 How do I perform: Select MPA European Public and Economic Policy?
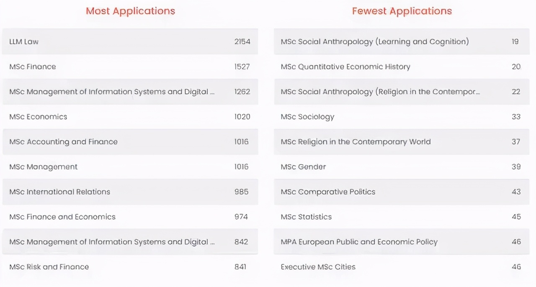[359, 242]
